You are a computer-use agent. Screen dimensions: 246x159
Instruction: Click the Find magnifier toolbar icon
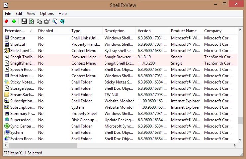pos(54,21)
